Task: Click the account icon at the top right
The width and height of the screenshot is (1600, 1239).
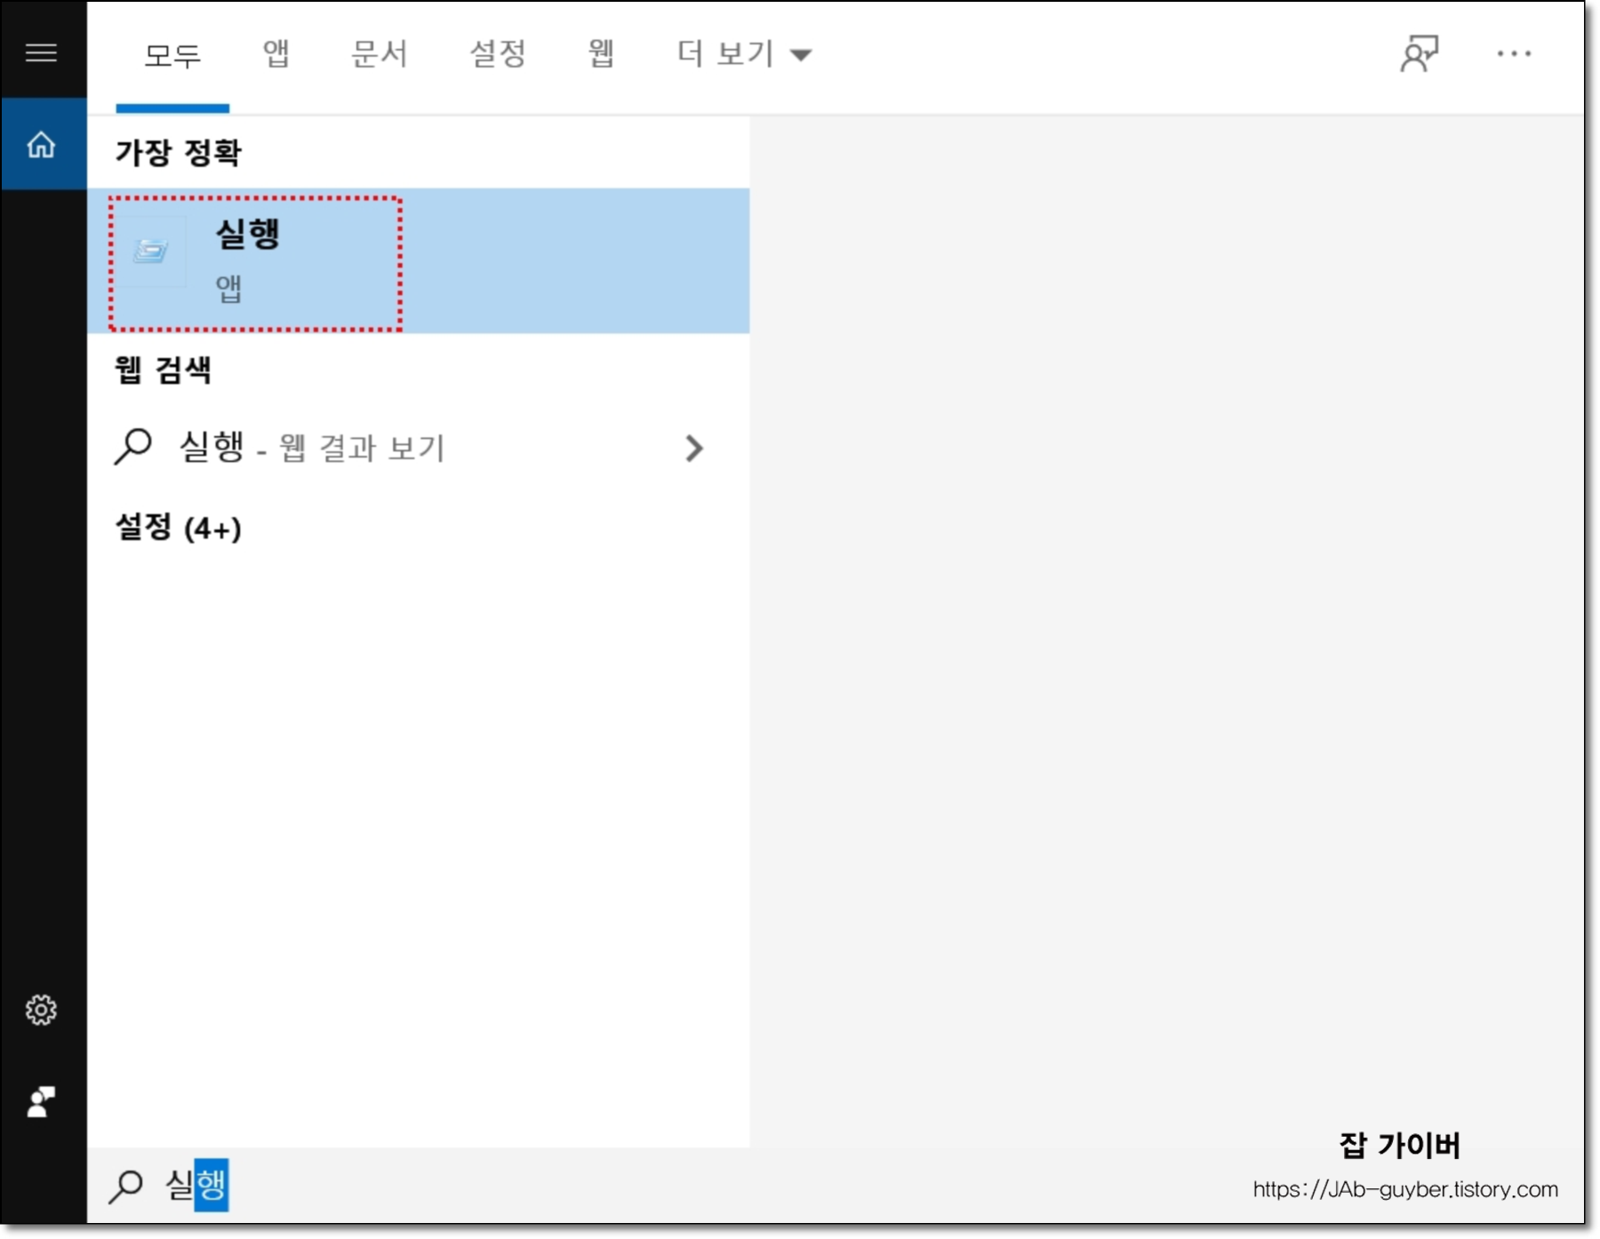Action: click(x=1420, y=53)
